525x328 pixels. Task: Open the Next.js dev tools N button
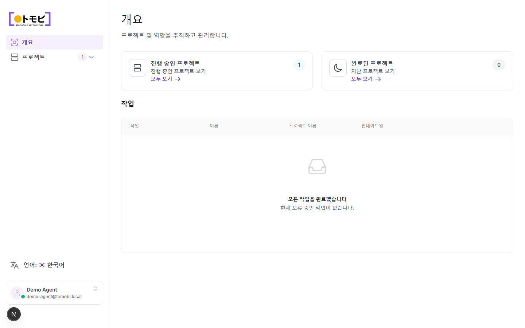pyautogui.click(x=14, y=314)
